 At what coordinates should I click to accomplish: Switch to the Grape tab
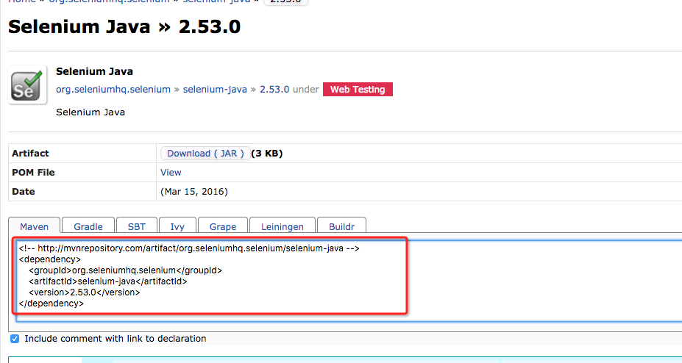(x=223, y=226)
